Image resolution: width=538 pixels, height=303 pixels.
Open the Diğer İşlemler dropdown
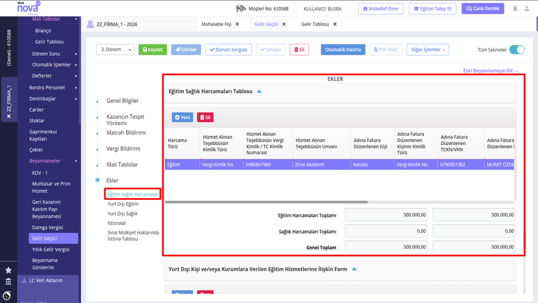pyautogui.click(x=428, y=49)
